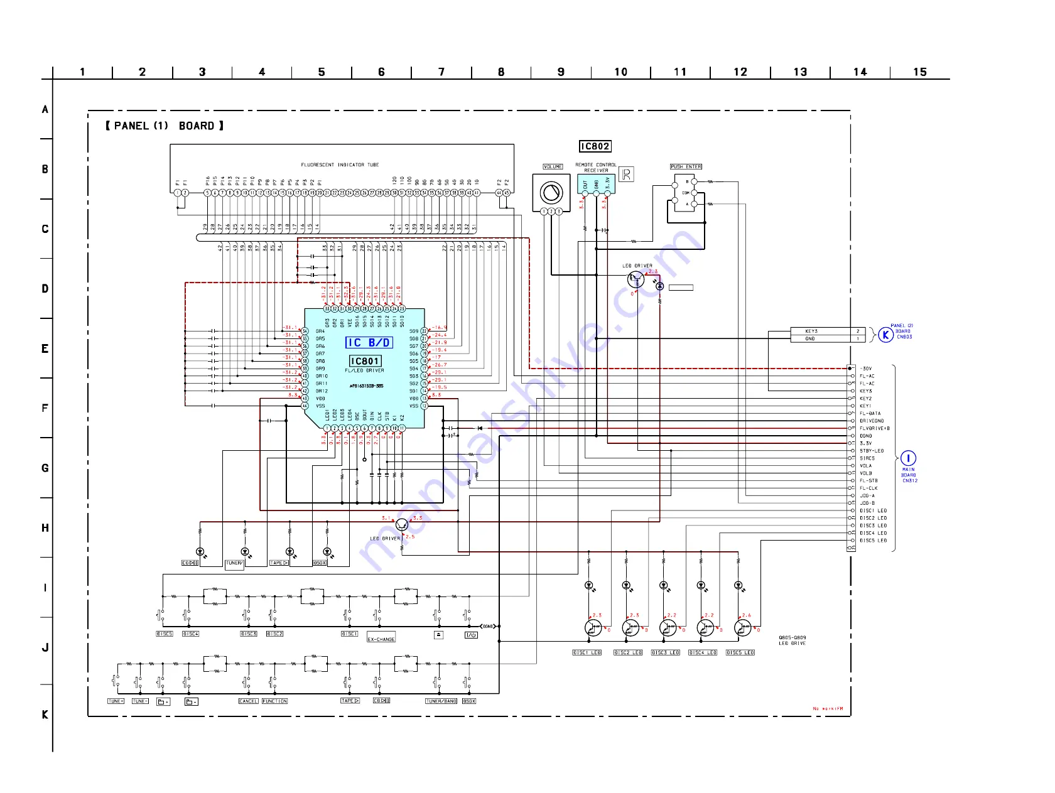
Task: Click the DISC1 LED connector pin label
Action: click(x=874, y=511)
